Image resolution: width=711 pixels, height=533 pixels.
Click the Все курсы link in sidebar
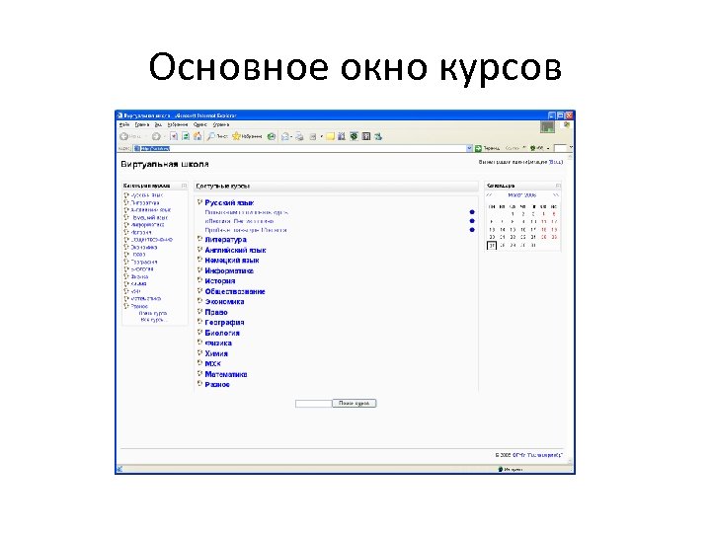tap(154, 320)
